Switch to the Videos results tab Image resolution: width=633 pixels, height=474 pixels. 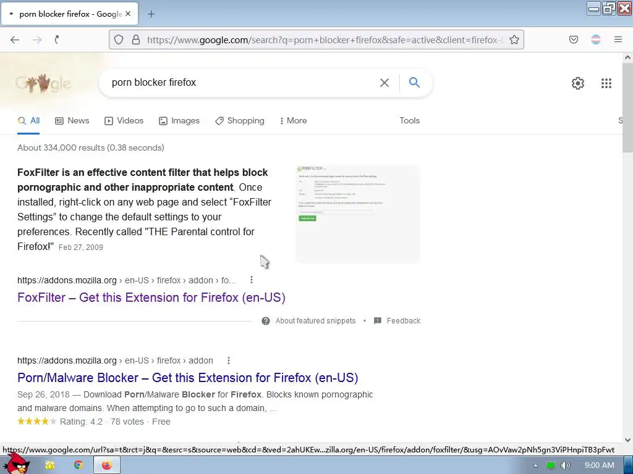(x=124, y=120)
